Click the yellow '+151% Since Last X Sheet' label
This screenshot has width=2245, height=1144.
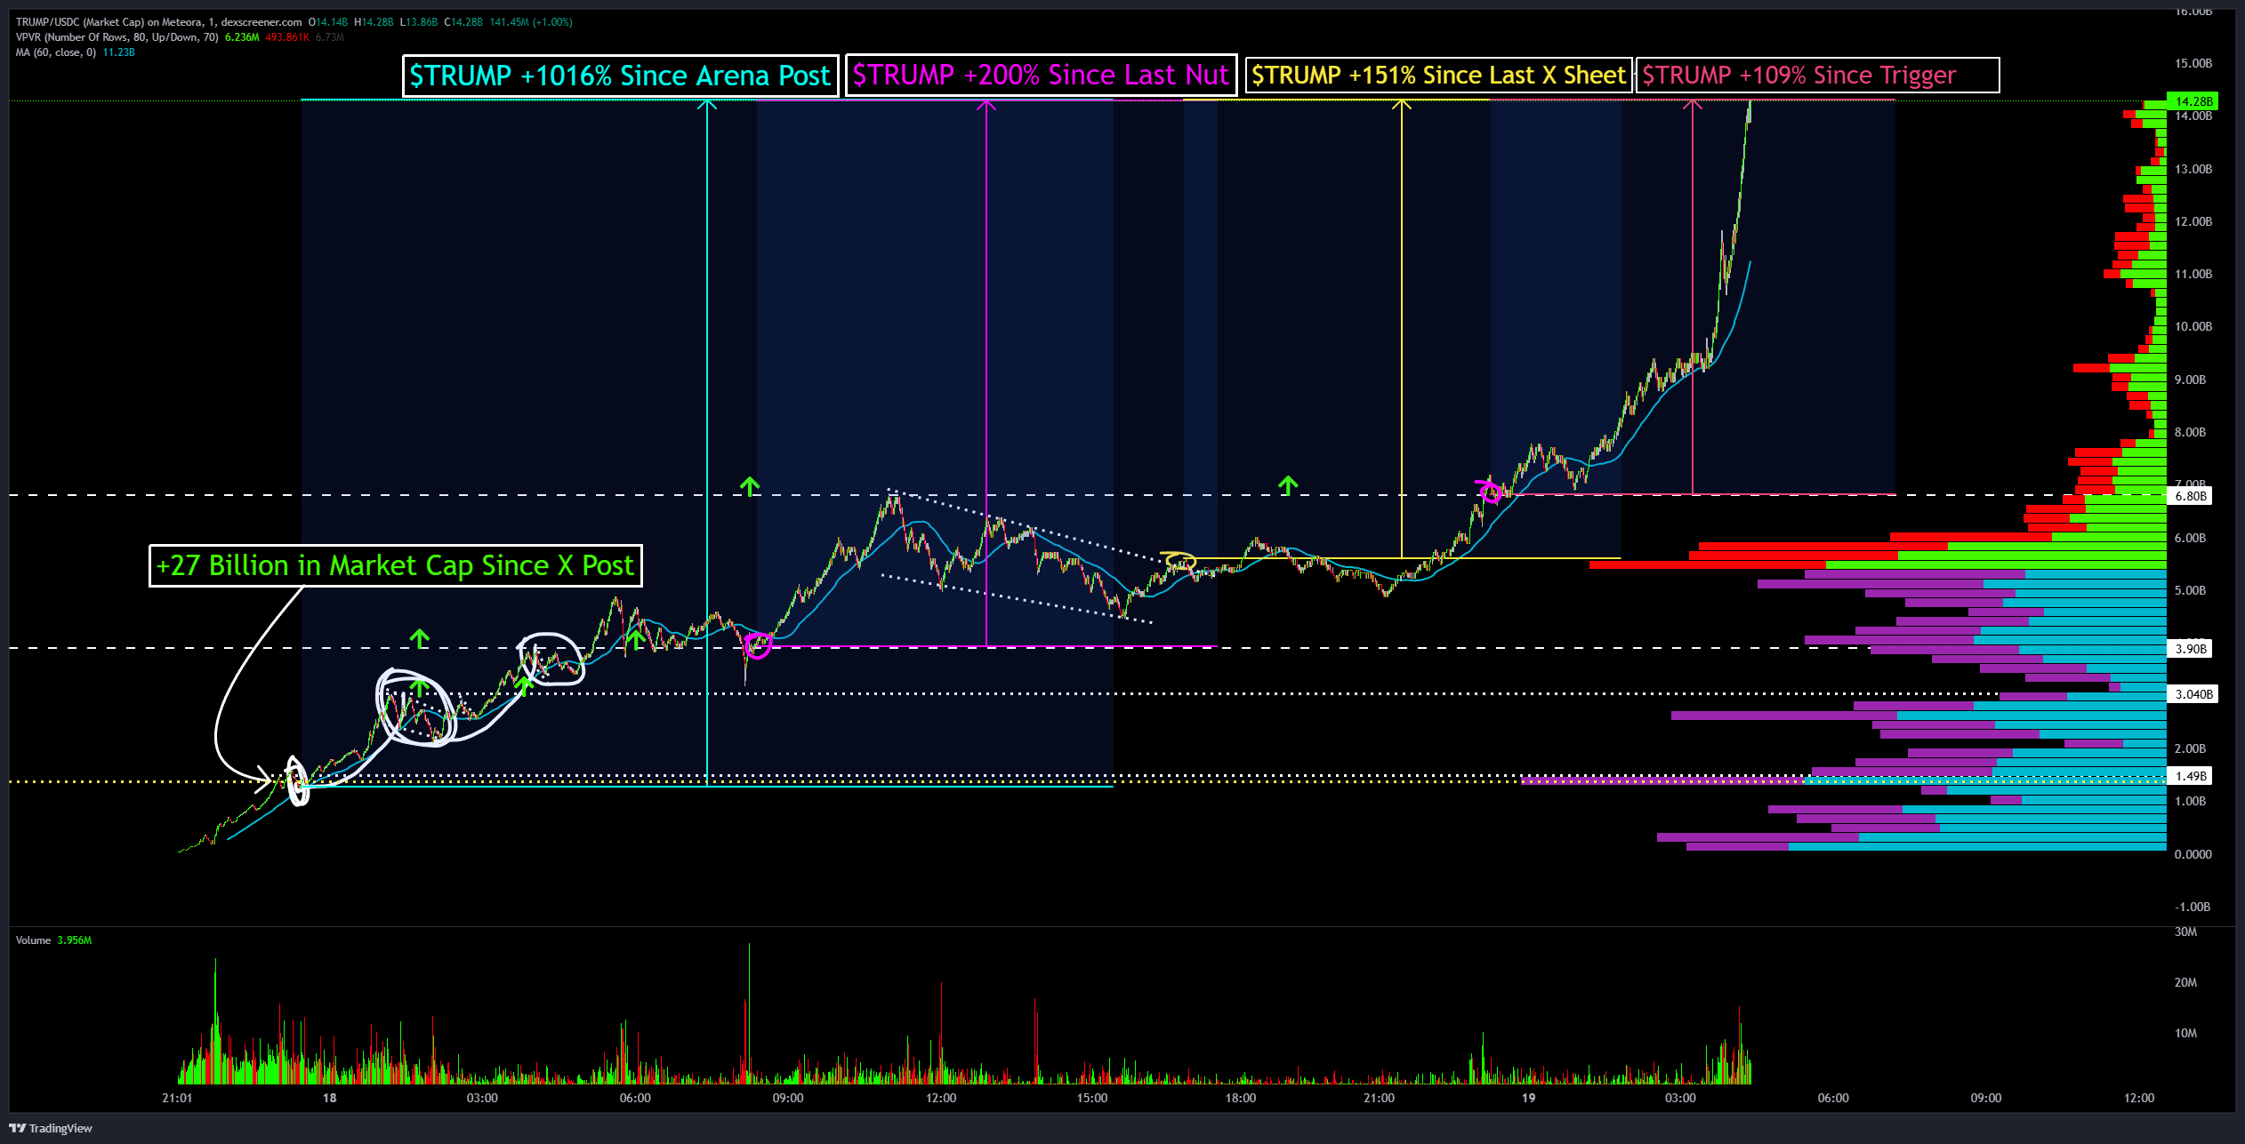click(x=1437, y=76)
